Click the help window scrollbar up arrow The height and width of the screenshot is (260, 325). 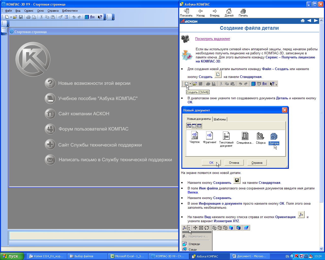pyautogui.click(x=321, y=20)
